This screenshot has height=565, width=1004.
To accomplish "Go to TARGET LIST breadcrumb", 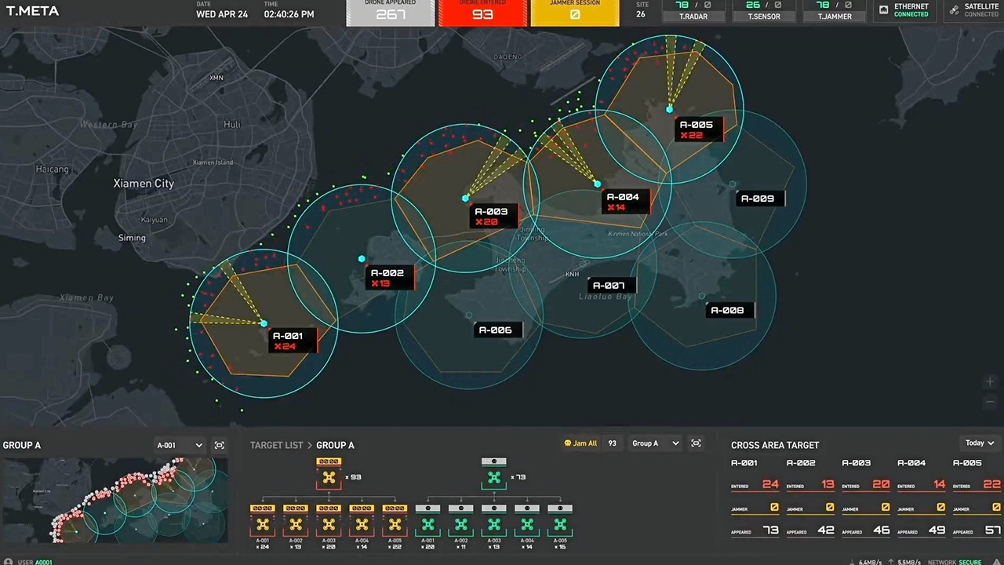I will coord(276,445).
